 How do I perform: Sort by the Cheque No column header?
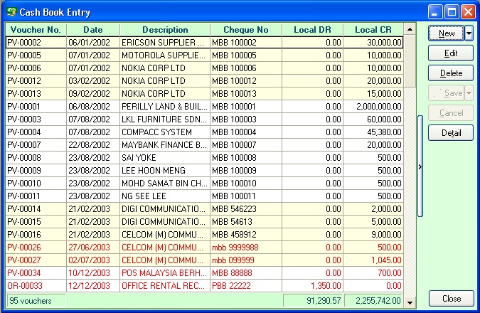(246, 30)
